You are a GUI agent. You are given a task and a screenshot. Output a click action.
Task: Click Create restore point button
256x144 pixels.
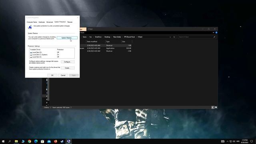click(x=68, y=68)
